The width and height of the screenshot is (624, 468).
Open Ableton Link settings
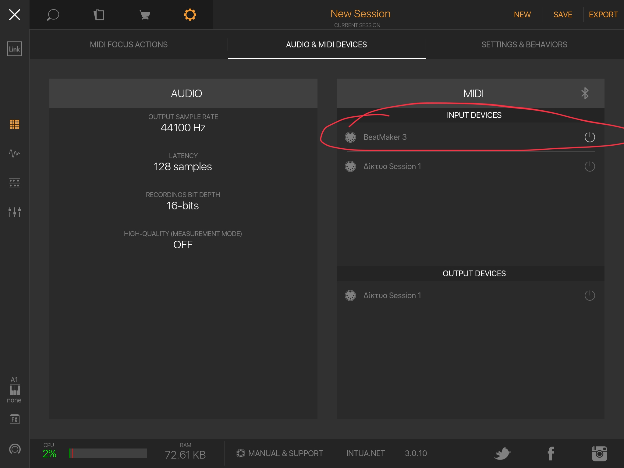pos(15,49)
